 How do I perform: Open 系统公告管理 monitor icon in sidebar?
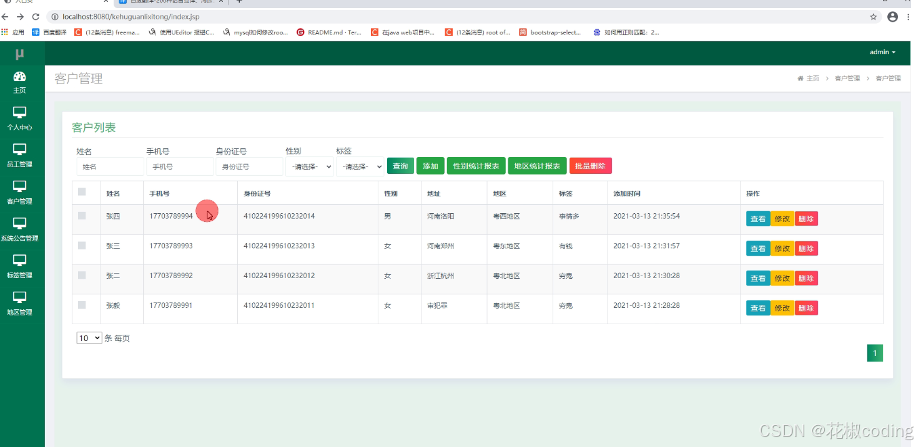pyautogui.click(x=19, y=223)
